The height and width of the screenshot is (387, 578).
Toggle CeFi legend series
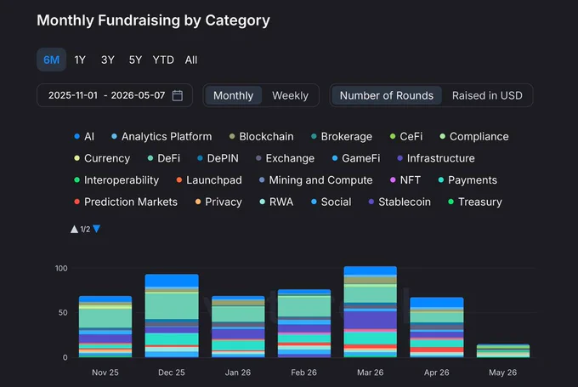pyautogui.click(x=406, y=136)
